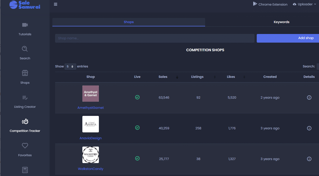This screenshot has width=319, height=176.
Task: Open the Uploader dropdown menu
Action: (x=304, y=4)
